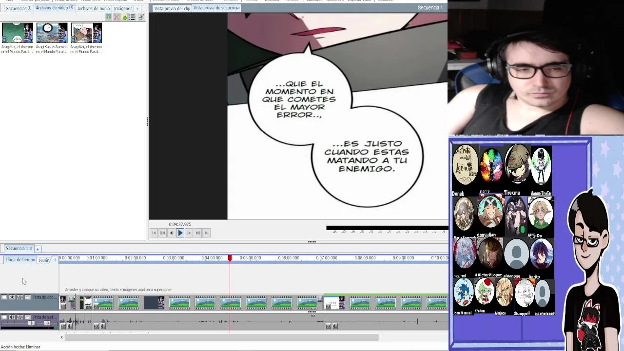Select the second video file thumbnail in the bin
The image size is (624, 351).
click(x=52, y=33)
